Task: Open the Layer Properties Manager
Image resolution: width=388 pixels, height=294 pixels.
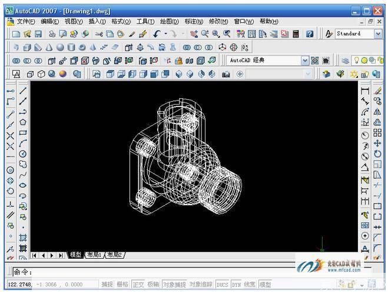Action: 345,61
